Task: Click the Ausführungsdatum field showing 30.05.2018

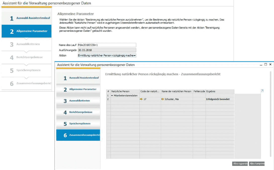Action: click(107, 50)
